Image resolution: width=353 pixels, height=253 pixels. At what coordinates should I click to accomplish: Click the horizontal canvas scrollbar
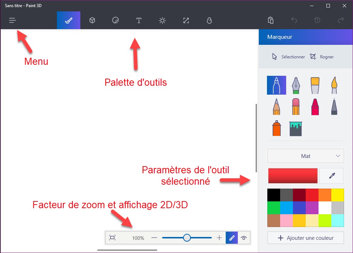[127, 250]
